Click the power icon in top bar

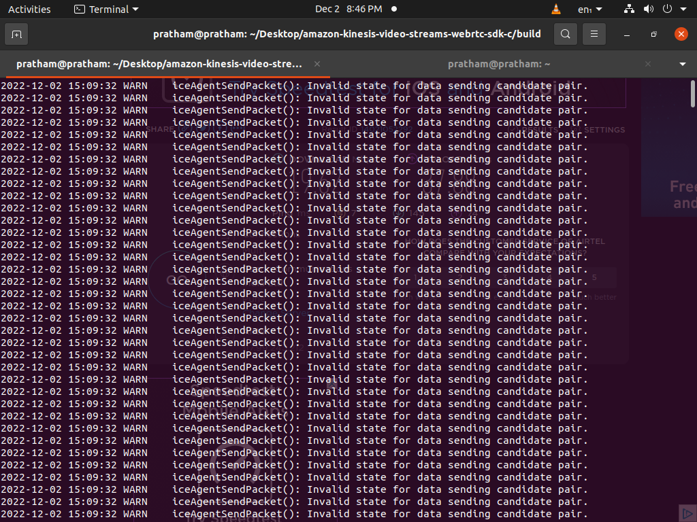coord(667,9)
